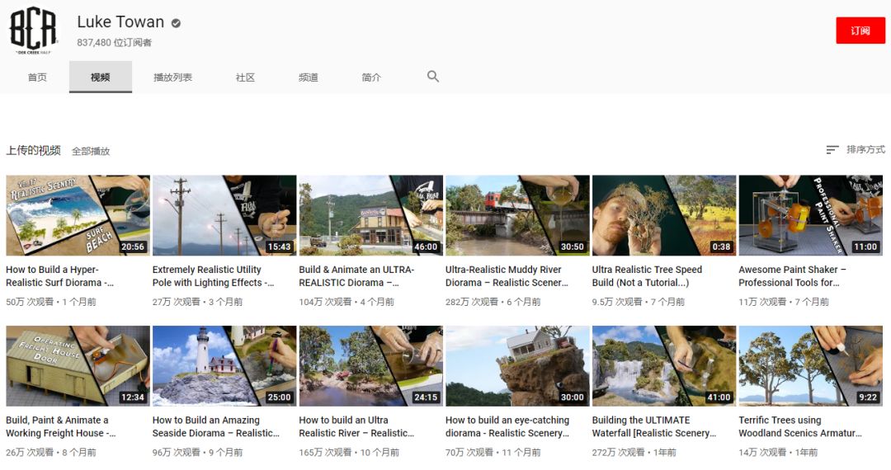This screenshot has width=891, height=470.
Task: Open the Utility Pole video thumbnail
Action: (224, 215)
